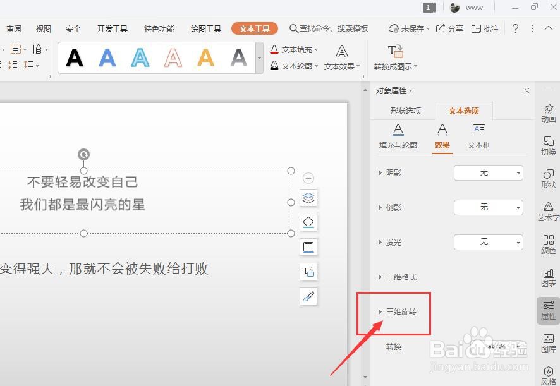Click the 分享 (Share) button
This screenshot has height=386, width=560.
coord(450,28)
